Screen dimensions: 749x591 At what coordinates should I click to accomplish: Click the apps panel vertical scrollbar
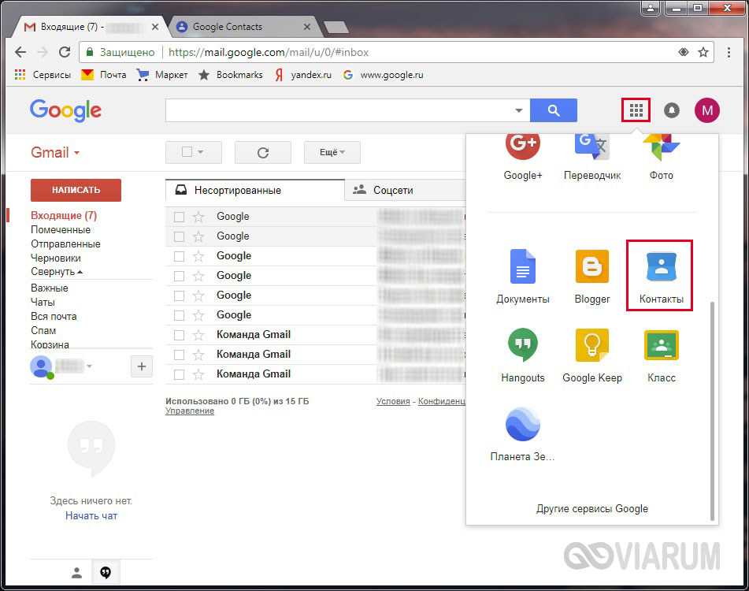[713, 410]
